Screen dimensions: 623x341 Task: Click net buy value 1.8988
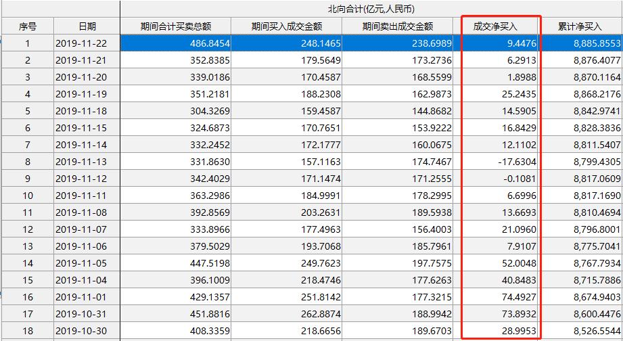coord(495,76)
